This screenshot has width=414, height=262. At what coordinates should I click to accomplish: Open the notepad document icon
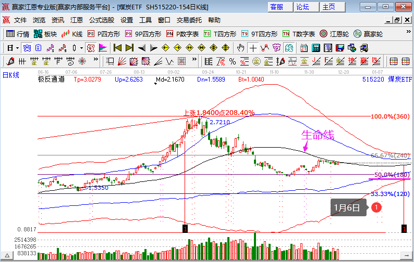pyautogui.click(x=327, y=48)
